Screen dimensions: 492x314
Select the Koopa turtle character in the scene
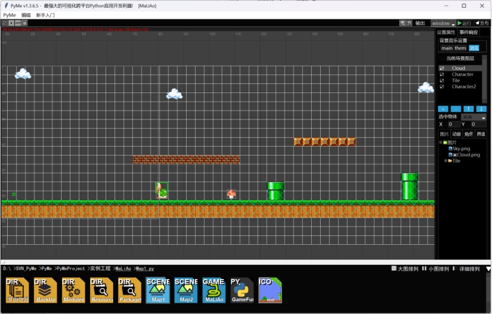point(162,190)
